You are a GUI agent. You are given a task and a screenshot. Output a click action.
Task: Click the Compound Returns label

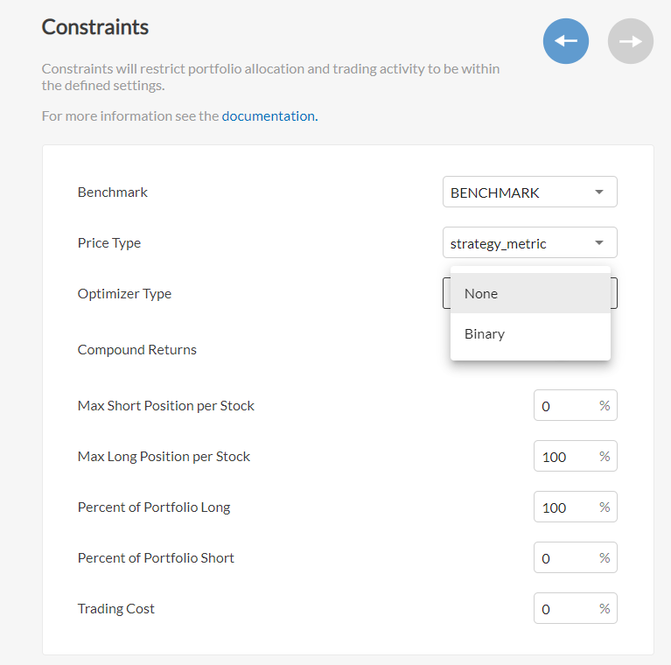click(x=137, y=350)
